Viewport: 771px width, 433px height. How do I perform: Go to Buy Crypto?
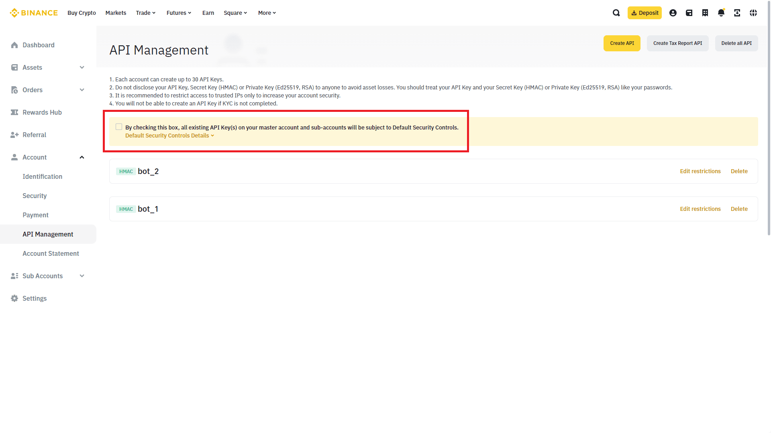[82, 13]
